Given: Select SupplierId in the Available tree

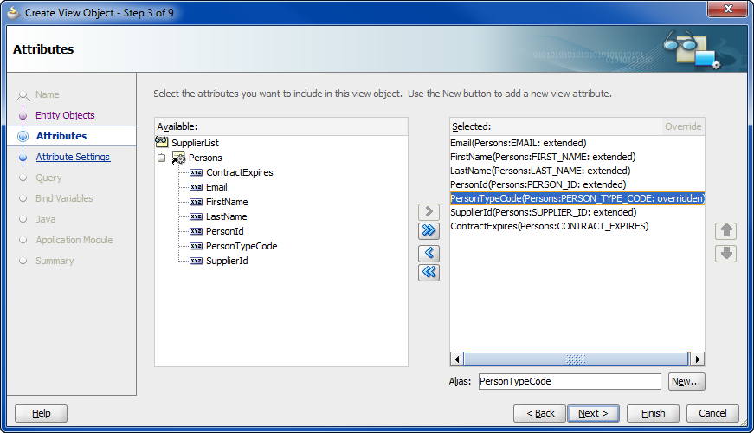Looking at the screenshot, I should tap(227, 261).
